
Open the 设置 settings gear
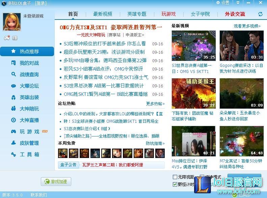[223, 3]
